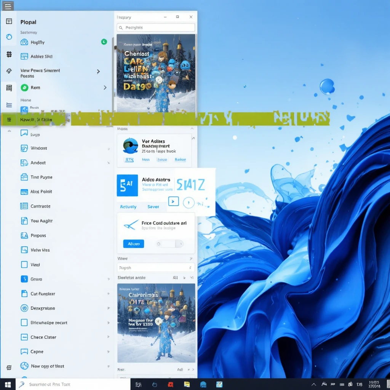Viewport: 390px width, 390px height.
Task: Click the green Rem circle icon
Action: (x=24, y=88)
